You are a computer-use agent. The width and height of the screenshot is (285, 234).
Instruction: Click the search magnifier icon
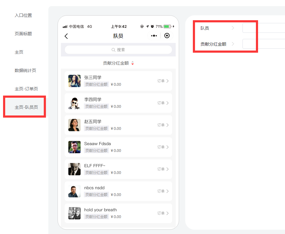(113, 50)
